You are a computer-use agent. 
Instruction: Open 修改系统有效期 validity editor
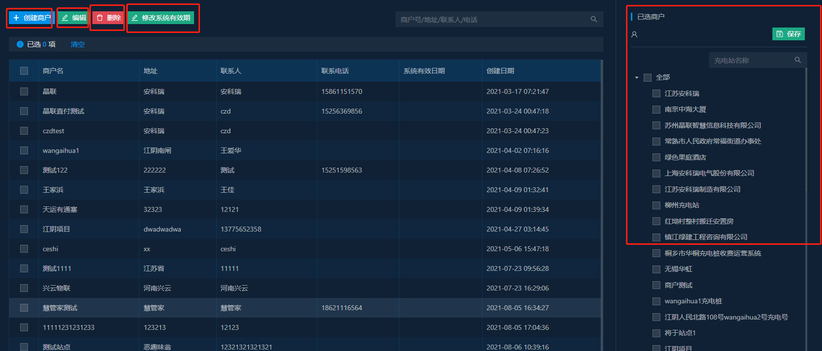(161, 18)
